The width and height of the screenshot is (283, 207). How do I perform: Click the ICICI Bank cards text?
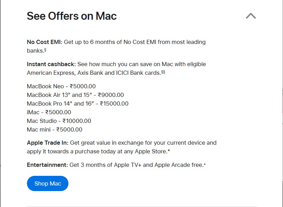pyautogui.click(x=138, y=73)
